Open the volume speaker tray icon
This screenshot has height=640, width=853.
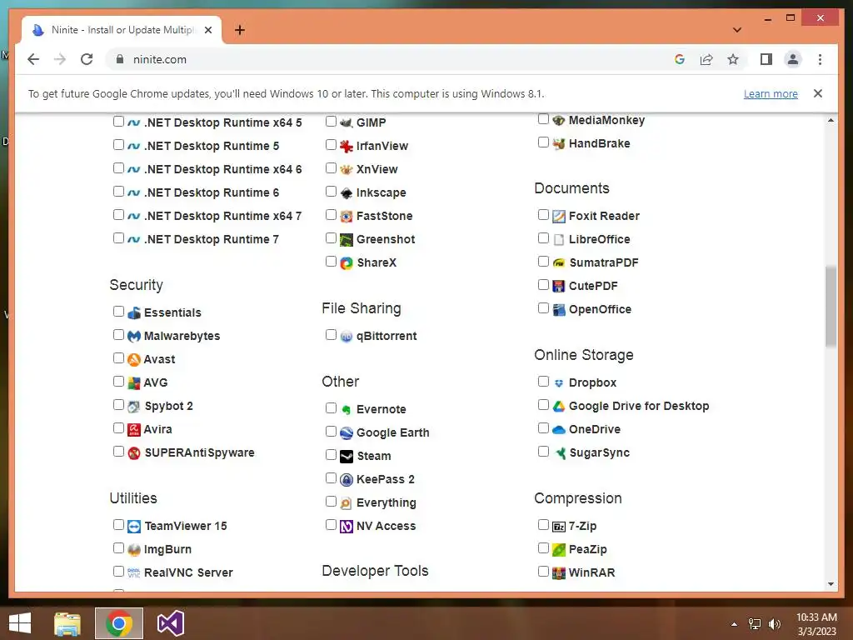[775, 624]
